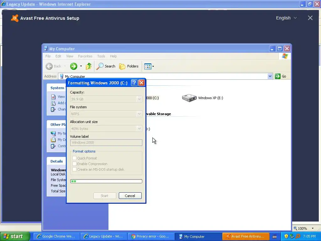Click the Details panel header
The image size is (321, 241).
click(56, 161)
